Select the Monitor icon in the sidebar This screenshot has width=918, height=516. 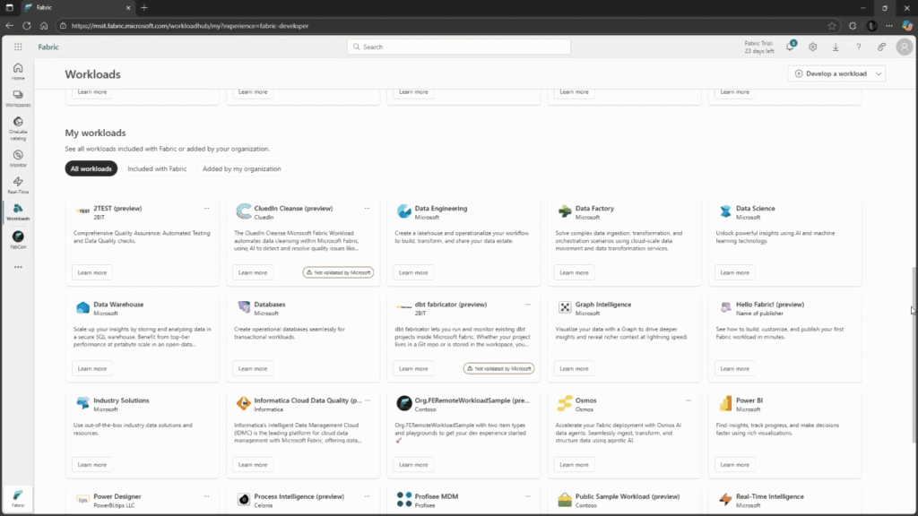(18, 154)
